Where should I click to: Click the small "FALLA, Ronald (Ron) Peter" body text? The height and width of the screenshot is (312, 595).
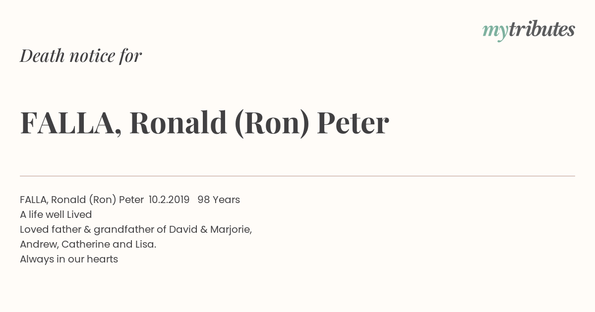(x=82, y=200)
